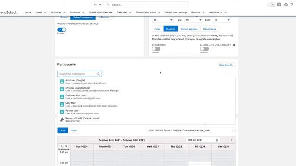Click the avatar icon beside Partner User
The width and height of the screenshot is (296, 166).
click(62, 112)
